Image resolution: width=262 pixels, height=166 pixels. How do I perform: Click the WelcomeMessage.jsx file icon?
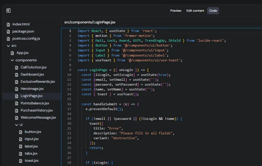[16, 118]
